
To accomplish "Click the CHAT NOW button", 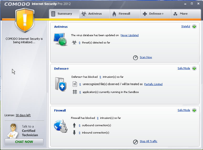I will (x=24, y=142).
